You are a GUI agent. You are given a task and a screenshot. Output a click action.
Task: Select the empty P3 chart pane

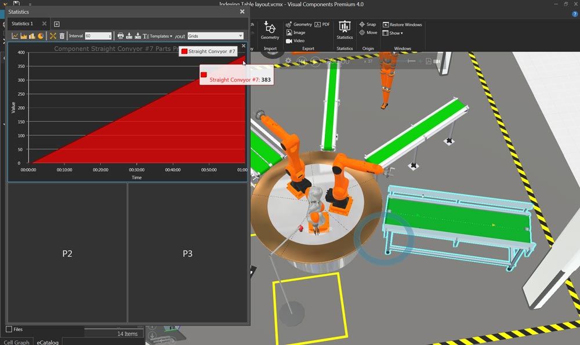click(187, 253)
